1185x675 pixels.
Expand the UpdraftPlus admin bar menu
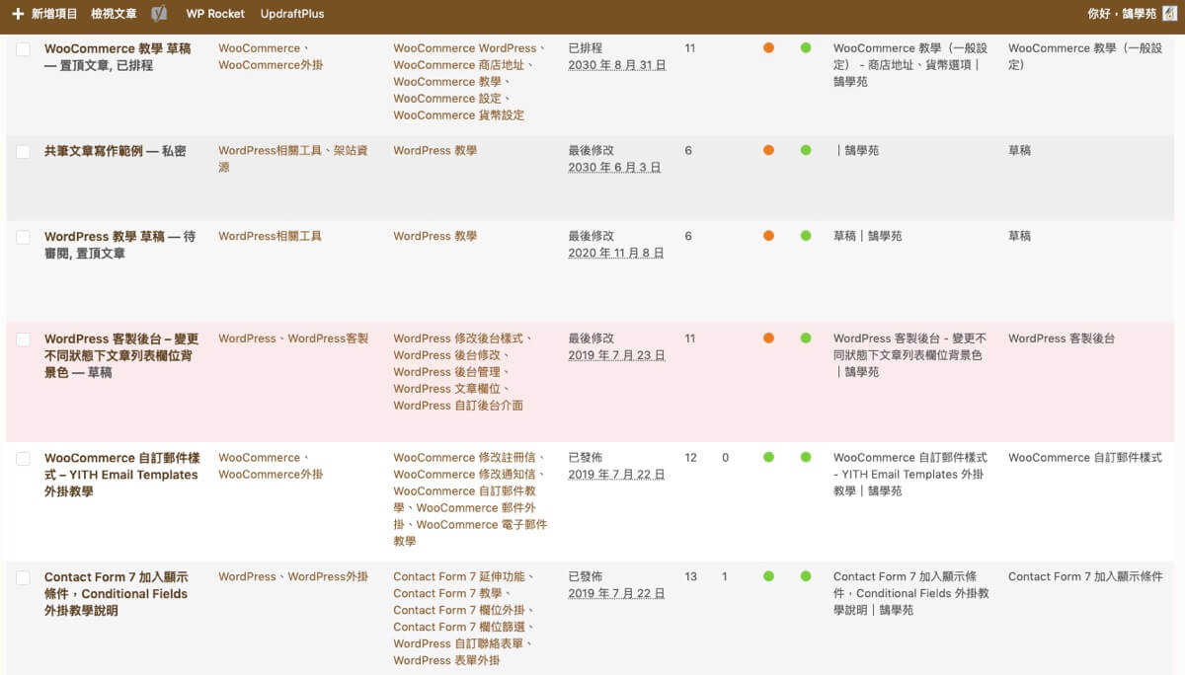290,14
